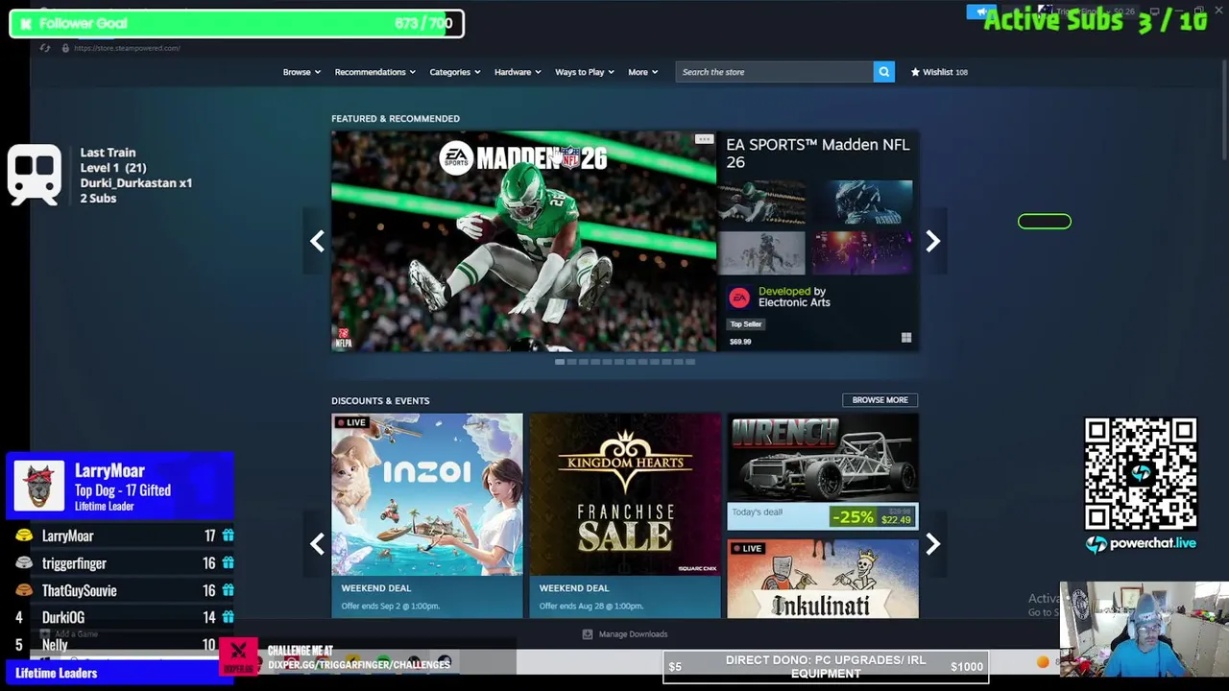The image size is (1229, 691).
Task: Click the Top Seller tag
Action: point(746,324)
